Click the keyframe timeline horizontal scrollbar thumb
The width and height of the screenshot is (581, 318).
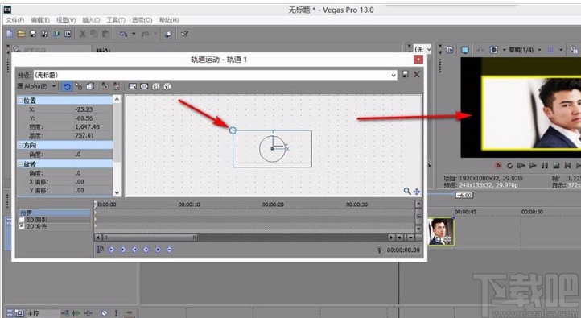[150, 237]
